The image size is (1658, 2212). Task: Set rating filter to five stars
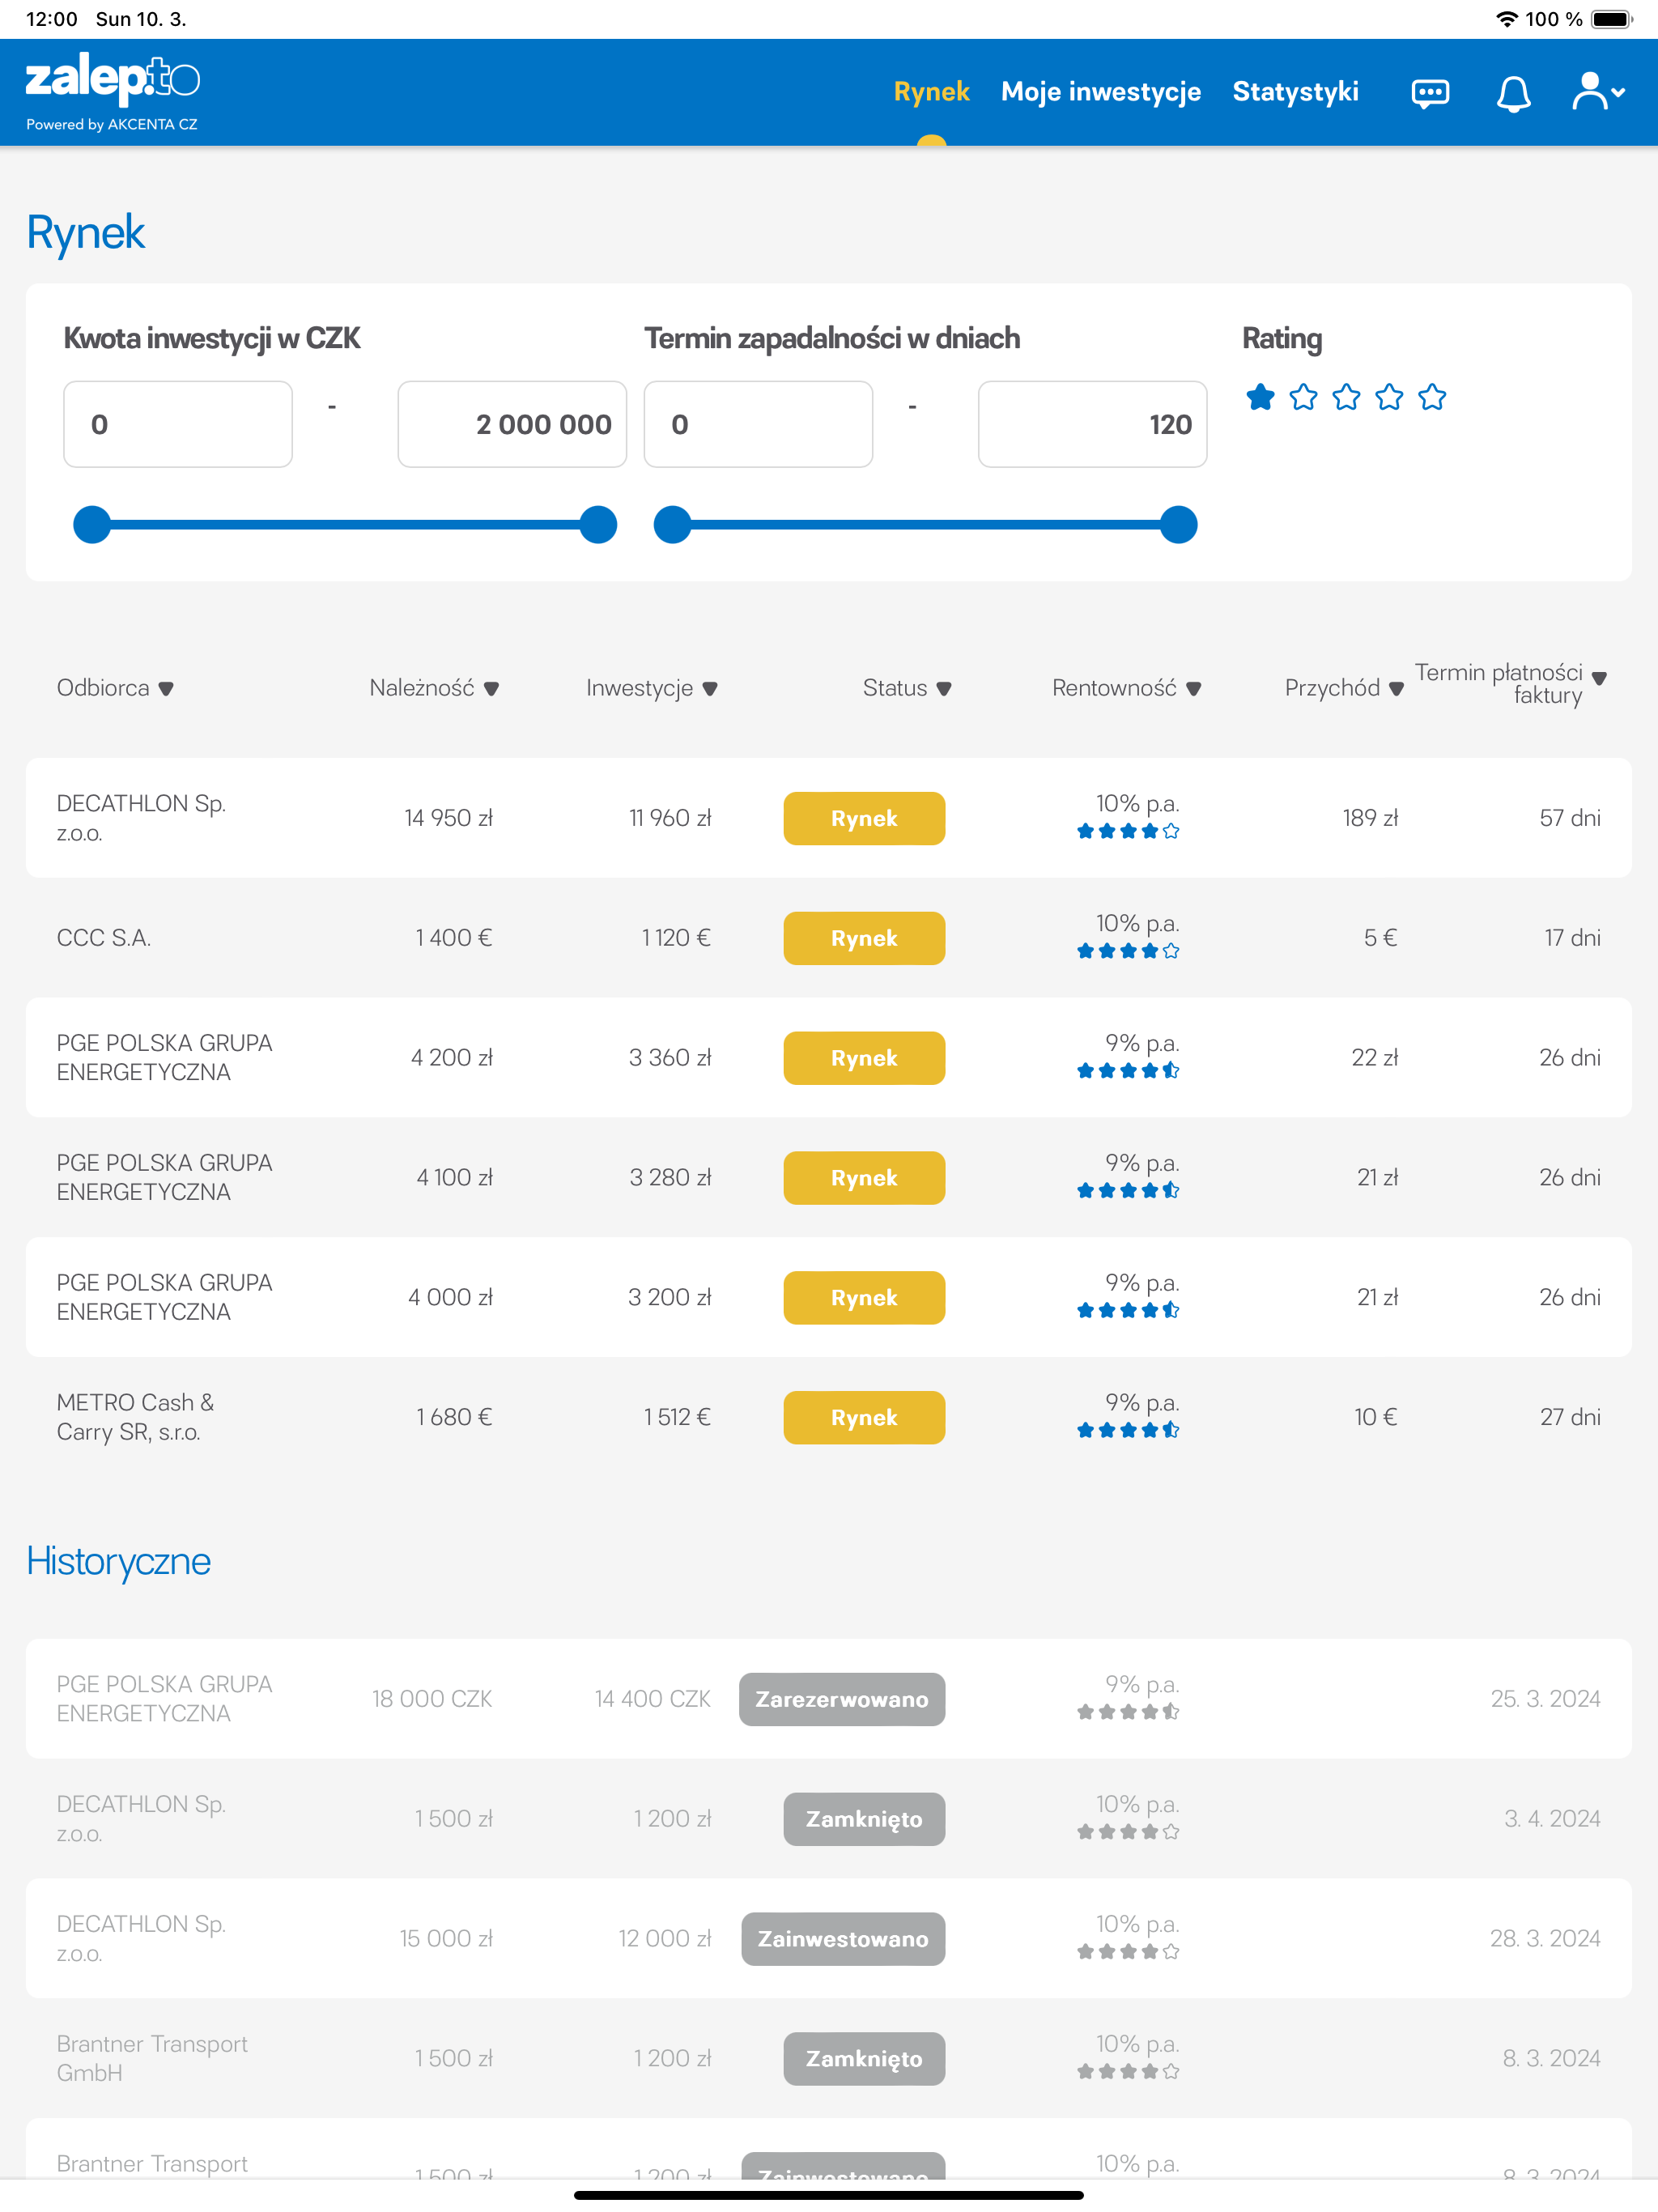pyautogui.click(x=1432, y=397)
